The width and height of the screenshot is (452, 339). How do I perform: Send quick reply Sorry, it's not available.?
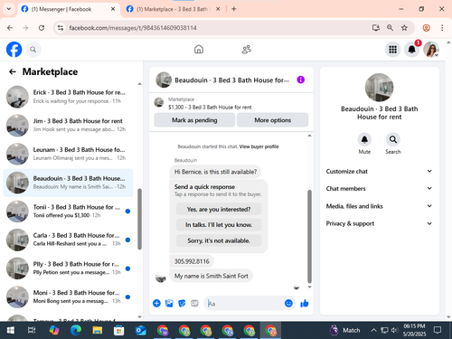(x=219, y=240)
